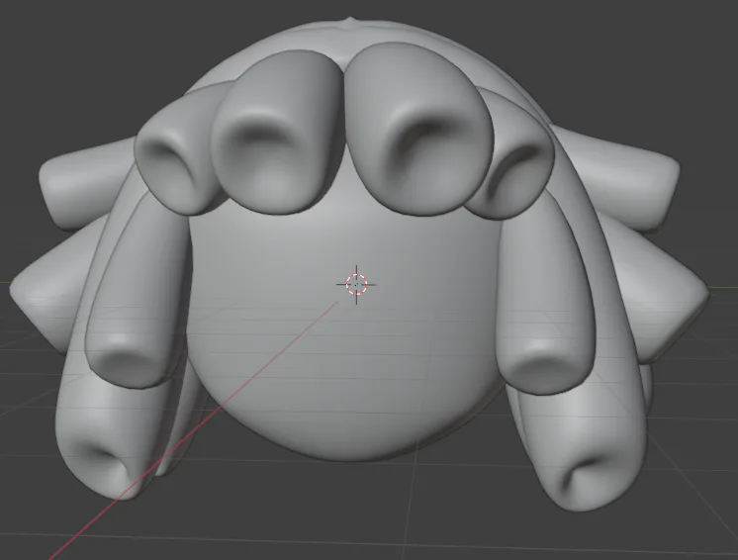This screenshot has width=738, height=560.
Task: Click the red-white 3D cursor crosshair
Action: tap(356, 284)
